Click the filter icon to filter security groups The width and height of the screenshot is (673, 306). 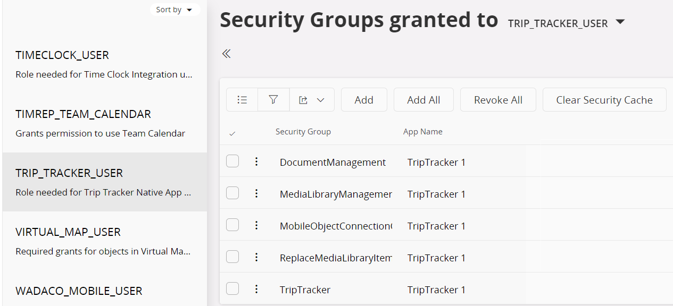[273, 99]
